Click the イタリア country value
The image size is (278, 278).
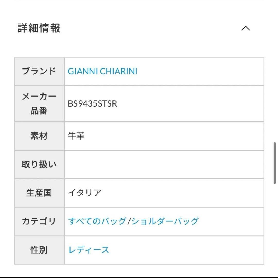[x=84, y=192]
